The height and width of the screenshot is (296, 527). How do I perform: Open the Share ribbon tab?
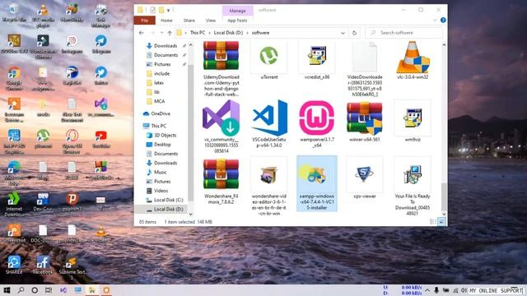[189, 21]
